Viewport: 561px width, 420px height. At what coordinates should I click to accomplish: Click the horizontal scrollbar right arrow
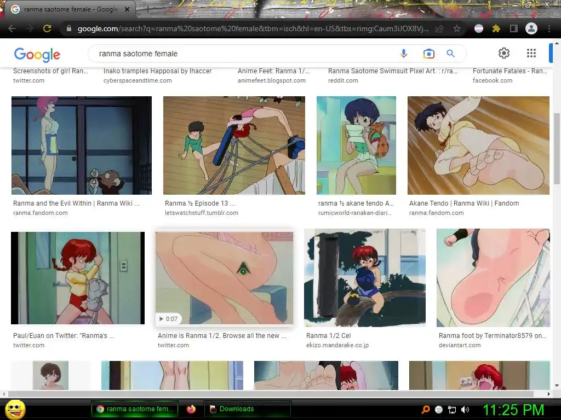click(x=549, y=394)
